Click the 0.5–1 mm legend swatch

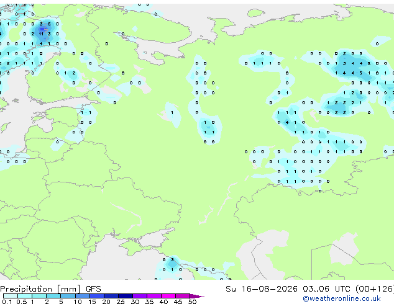[x=25, y=296]
